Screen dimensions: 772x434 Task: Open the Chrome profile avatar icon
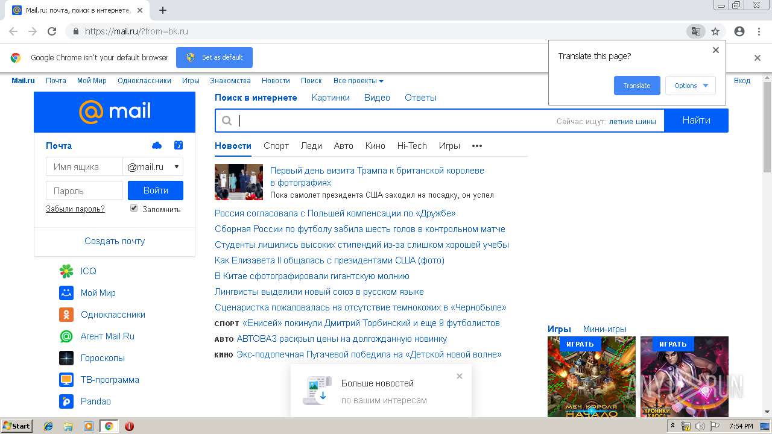(739, 31)
